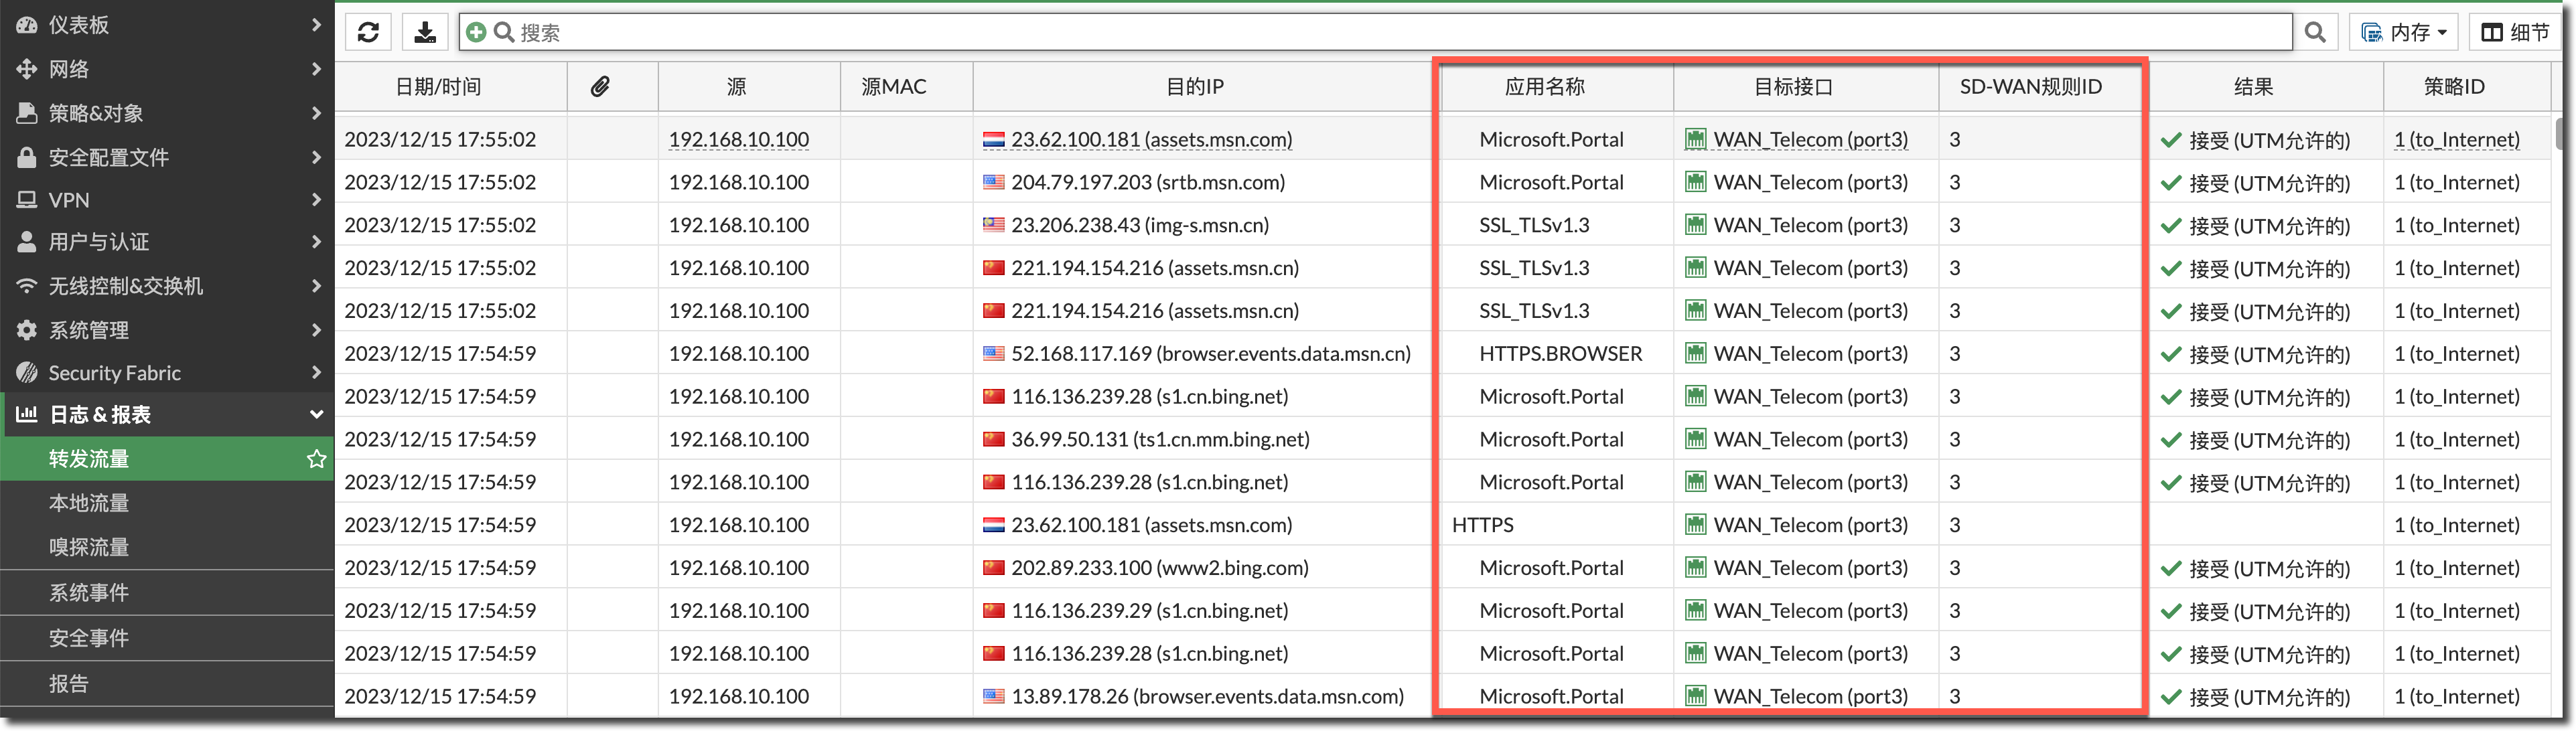Click the paperclip column header icon

[600, 87]
